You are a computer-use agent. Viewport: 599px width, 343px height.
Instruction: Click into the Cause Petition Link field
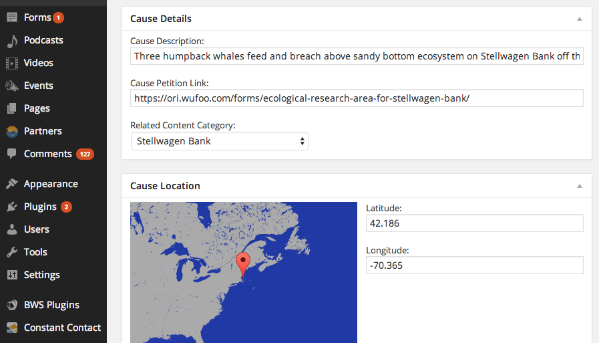tap(357, 98)
